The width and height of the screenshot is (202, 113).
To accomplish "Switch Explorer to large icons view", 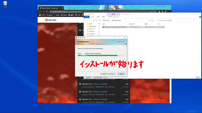I will 200,77.
